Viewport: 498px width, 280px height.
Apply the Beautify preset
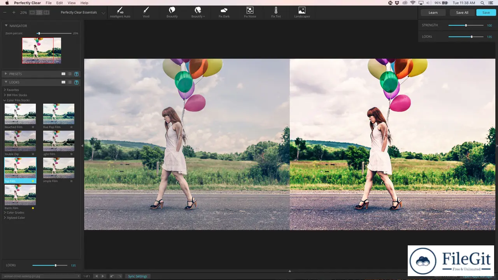click(172, 12)
